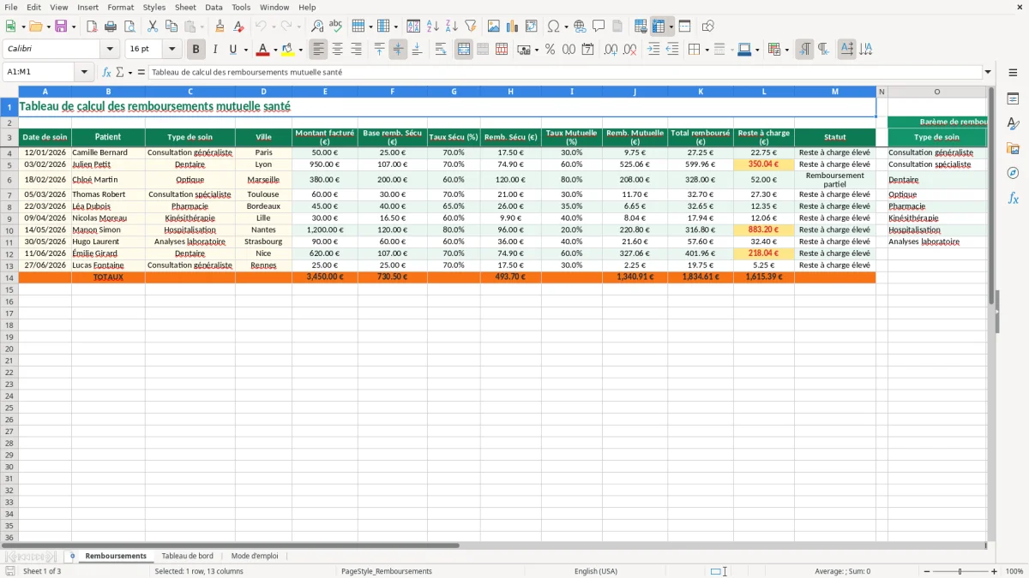Select the Clone Formatting paintbrush
Screen dimensions: 1029x578
(x=220, y=27)
